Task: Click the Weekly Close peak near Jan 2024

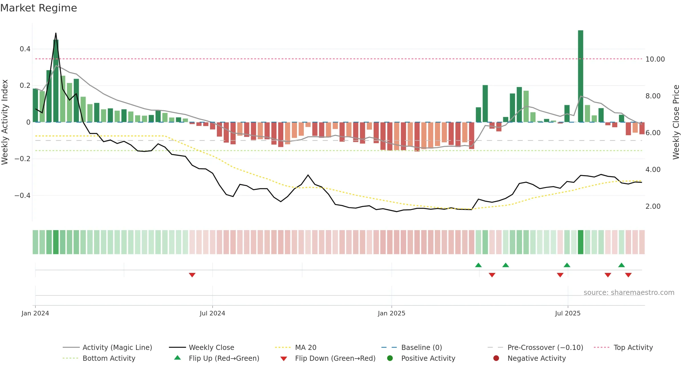Action: pyautogui.click(x=56, y=33)
